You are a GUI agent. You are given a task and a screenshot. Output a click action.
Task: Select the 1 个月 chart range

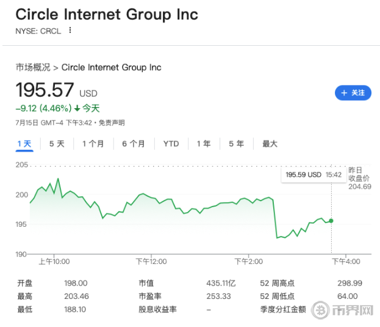(93, 144)
